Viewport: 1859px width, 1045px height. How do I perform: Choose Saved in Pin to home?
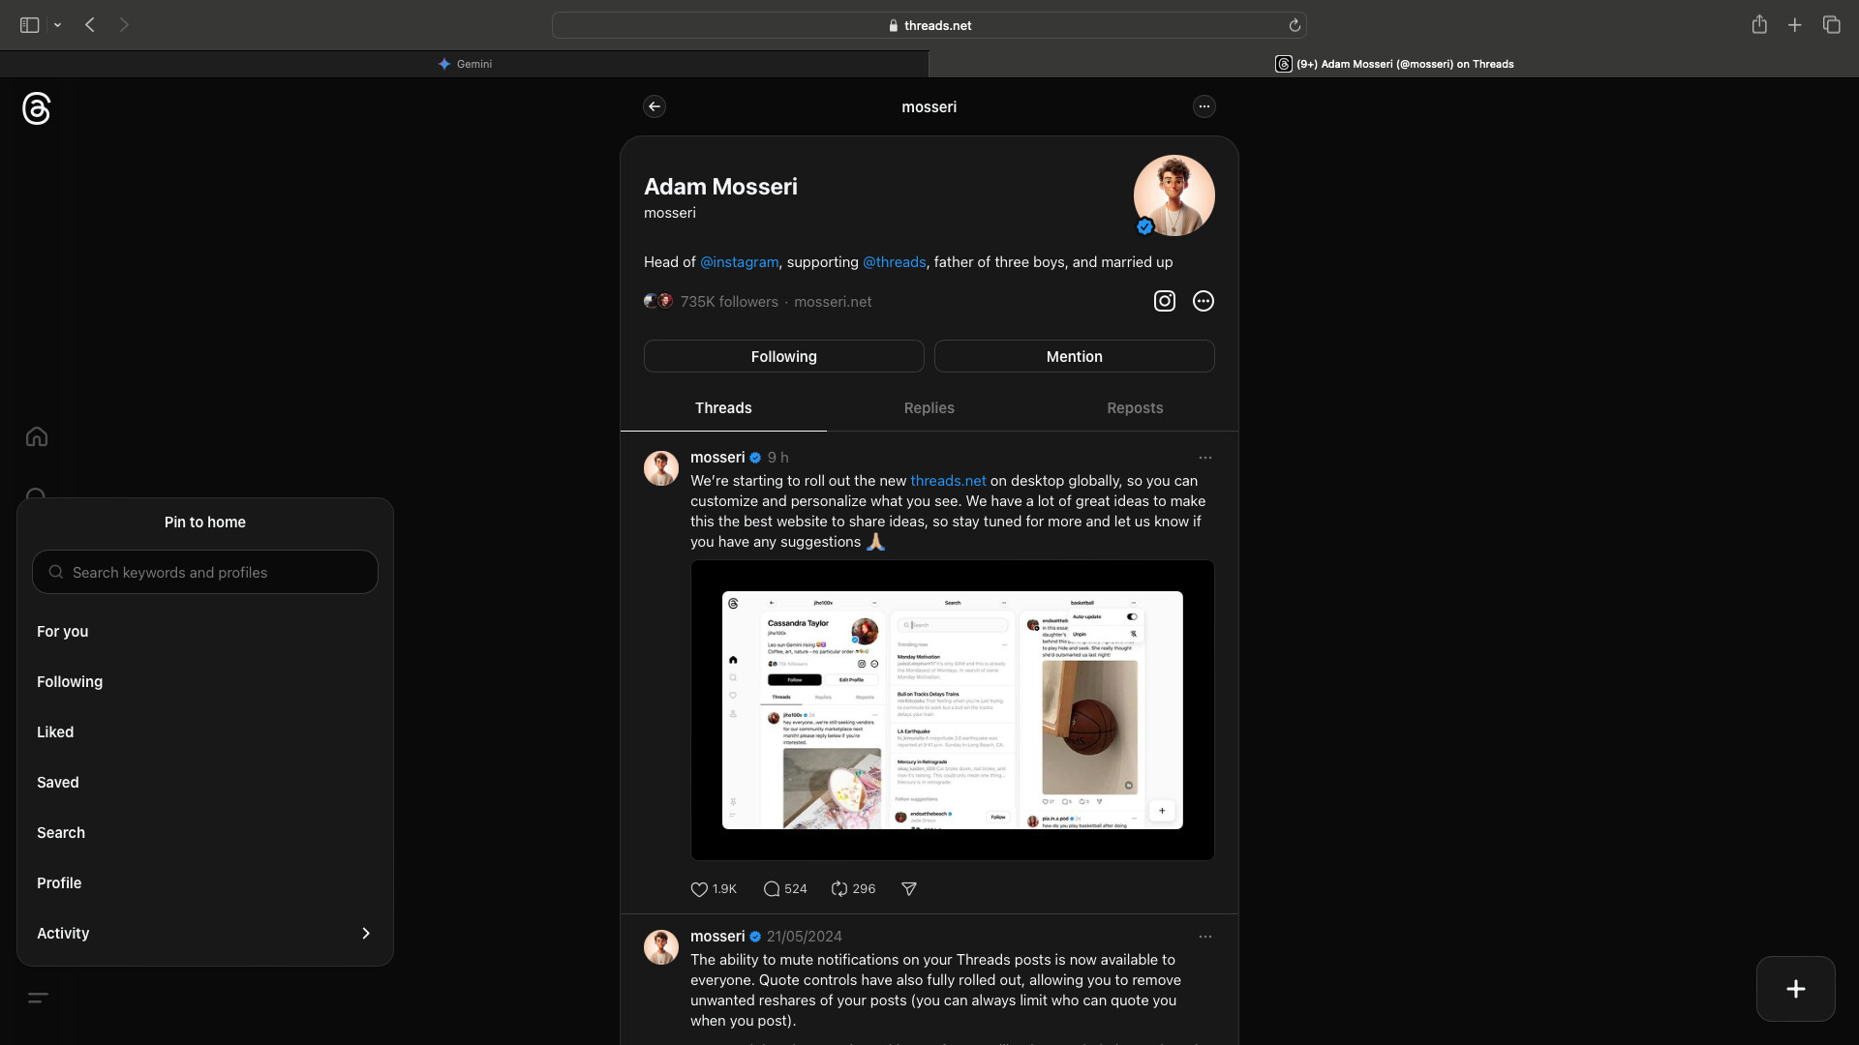click(205, 782)
